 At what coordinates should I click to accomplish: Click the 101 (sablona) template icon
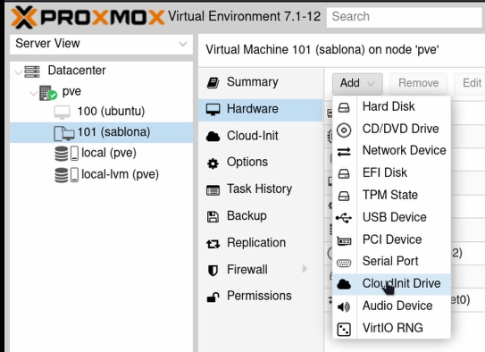64,133
